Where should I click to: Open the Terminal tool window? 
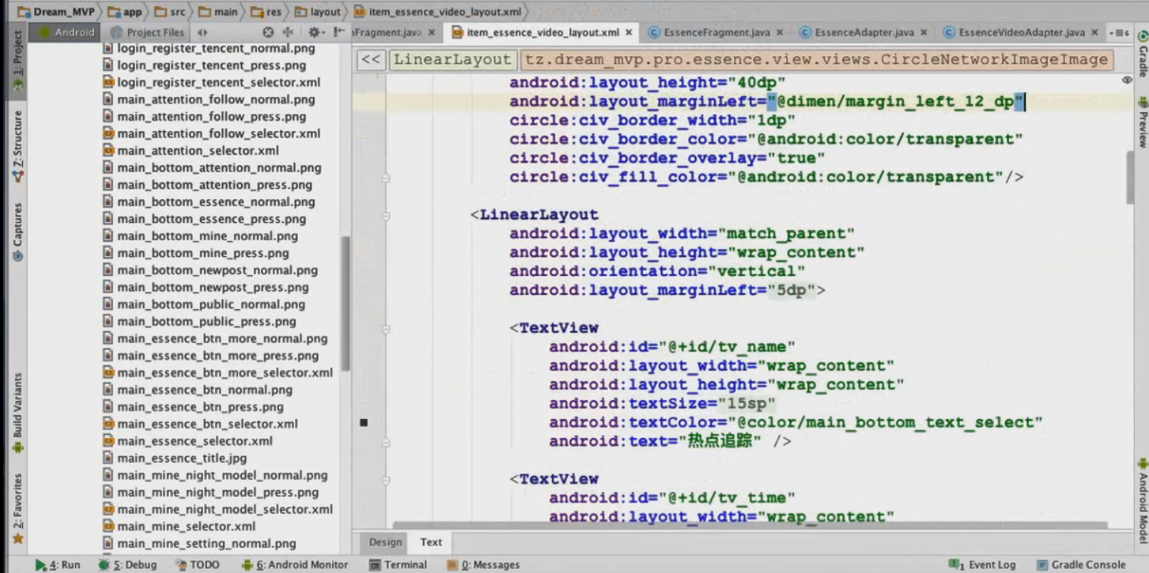[x=398, y=565]
